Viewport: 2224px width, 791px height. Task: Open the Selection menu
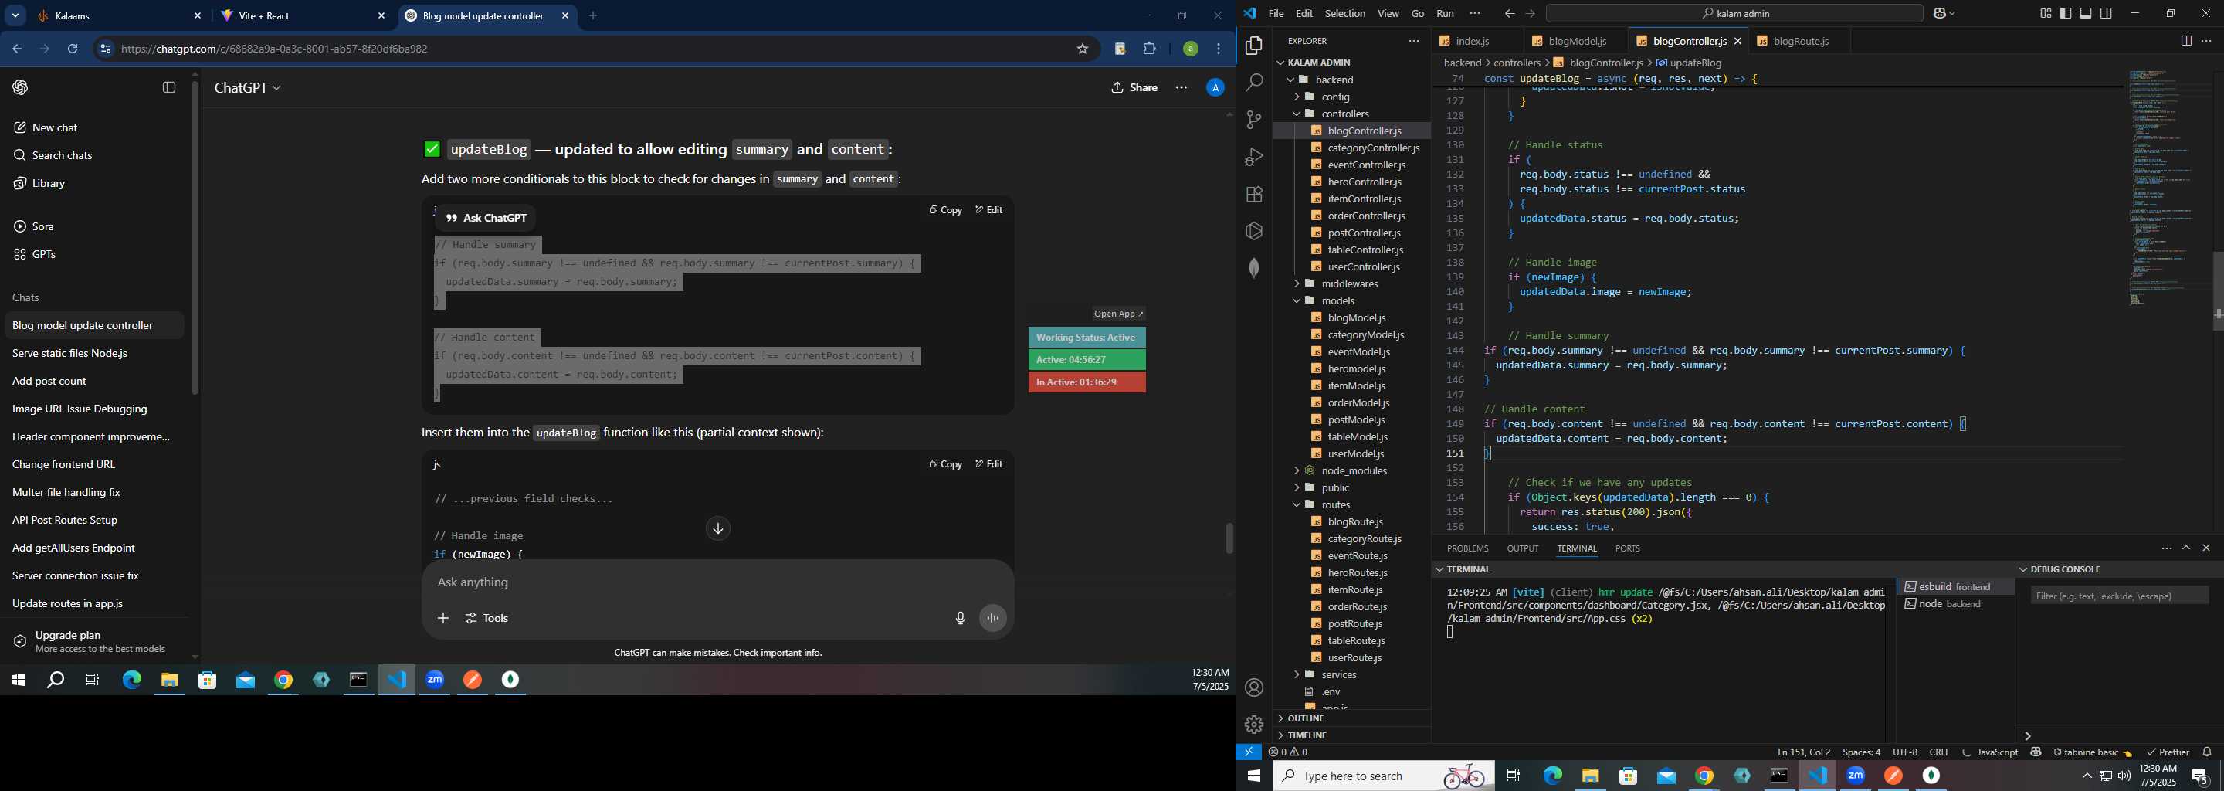click(x=1345, y=14)
